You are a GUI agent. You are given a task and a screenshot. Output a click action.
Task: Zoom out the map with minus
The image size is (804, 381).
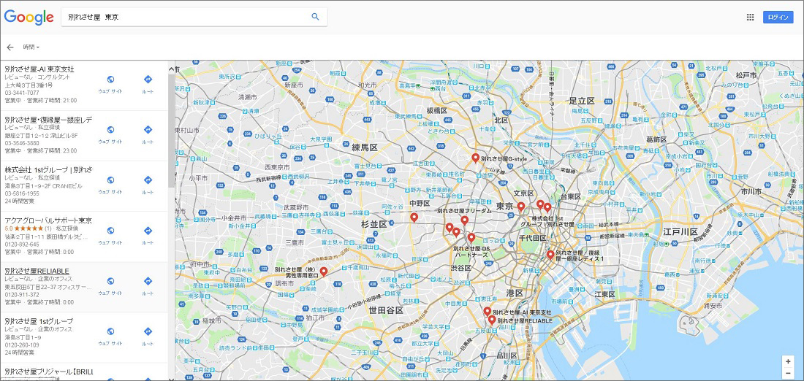(x=788, y=373)
